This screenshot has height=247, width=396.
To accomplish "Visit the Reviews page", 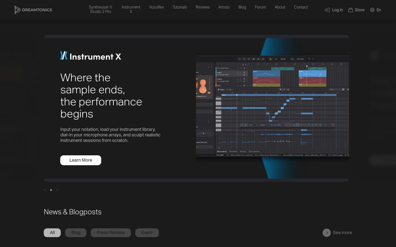I will [203, 7].
